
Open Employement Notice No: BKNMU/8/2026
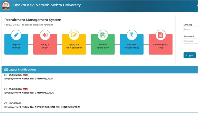point(29,79)
